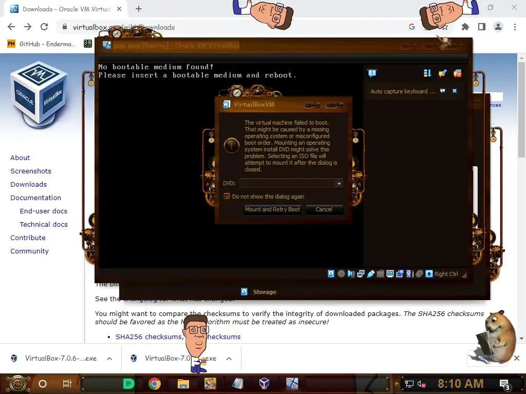Close the Chrome downloads bar
Screen dimensions: 526x394
pyautogui.click(x=517, y=358)
